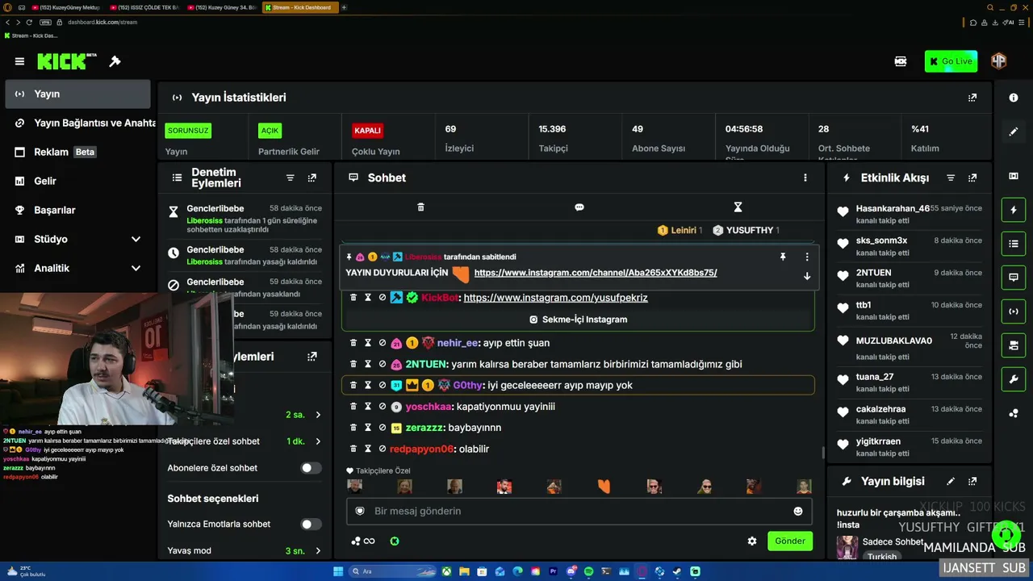Screen dimensions: 1033x581
Task: Toggle the stream stats panel in right toolbar
Action: tap(1014, 311)
